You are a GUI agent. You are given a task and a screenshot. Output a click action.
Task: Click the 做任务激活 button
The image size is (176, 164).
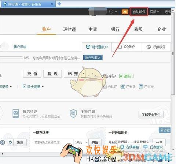pyautogui.click(x=93, y=57)
